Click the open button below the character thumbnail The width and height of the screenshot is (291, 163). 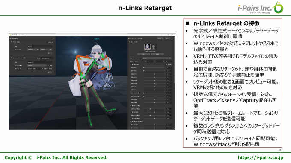(143, 54)
